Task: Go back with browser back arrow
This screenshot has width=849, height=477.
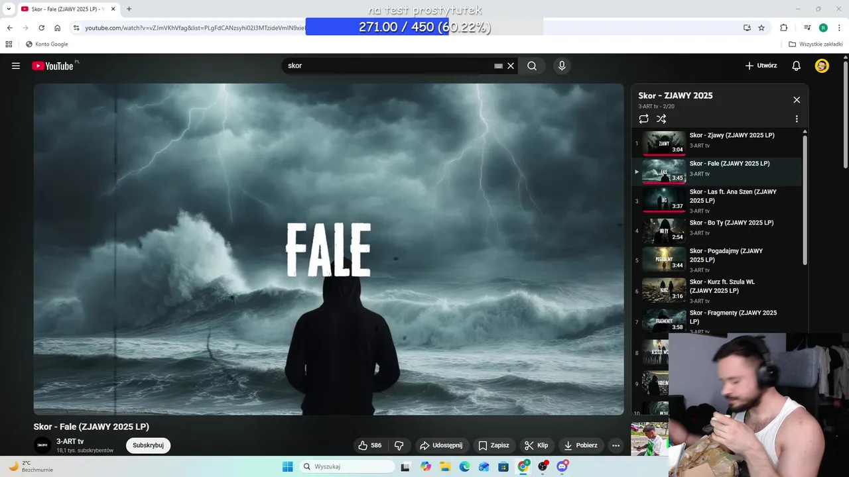Action: click(x=9, y=28)
